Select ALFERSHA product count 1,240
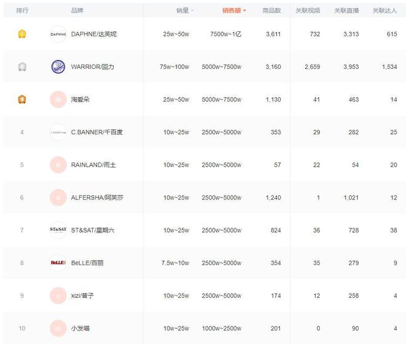Image resolution: width=406 pixels, height=344 pixels. click(x=273, y=198)
